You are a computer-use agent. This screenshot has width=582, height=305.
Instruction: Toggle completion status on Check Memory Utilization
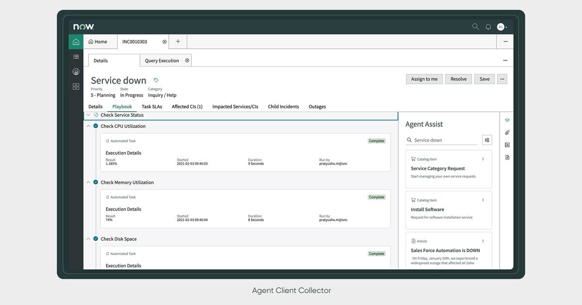click(x=95, y=182)
